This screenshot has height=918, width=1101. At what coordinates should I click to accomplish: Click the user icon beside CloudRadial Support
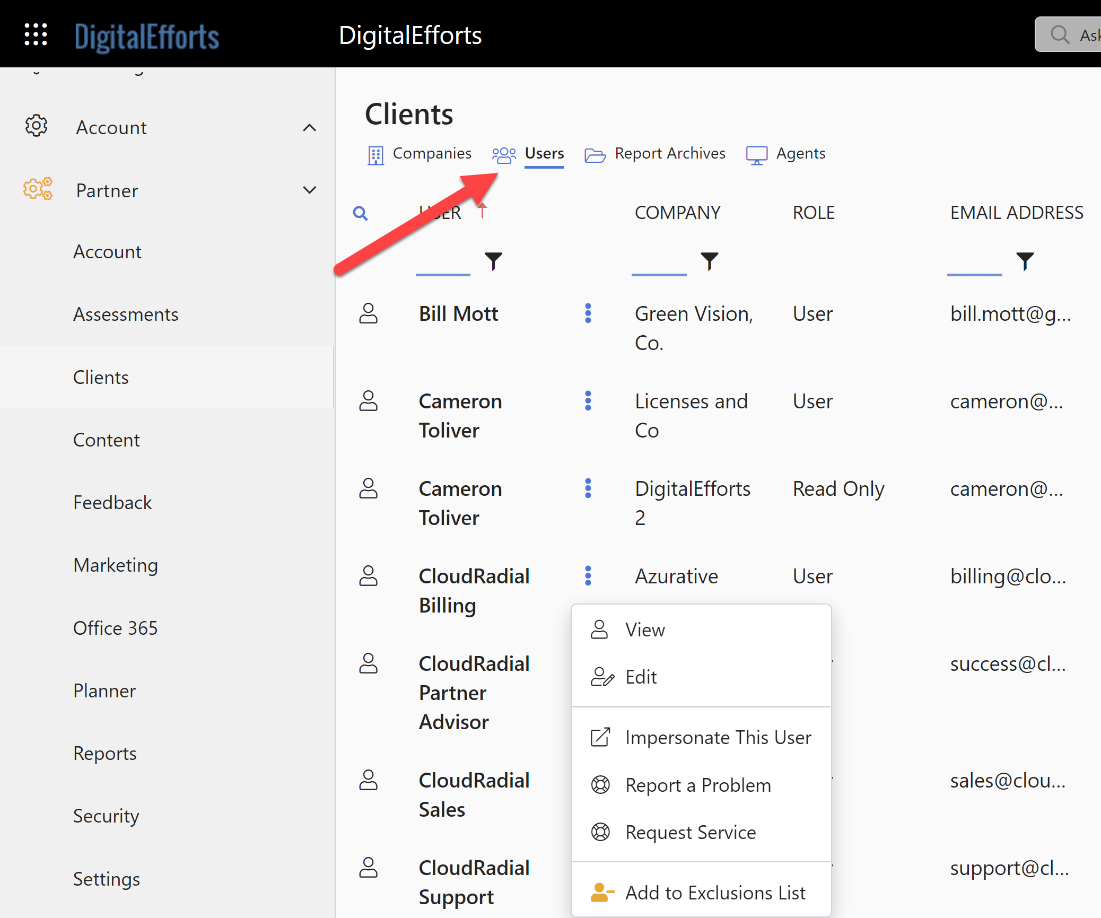368,868
